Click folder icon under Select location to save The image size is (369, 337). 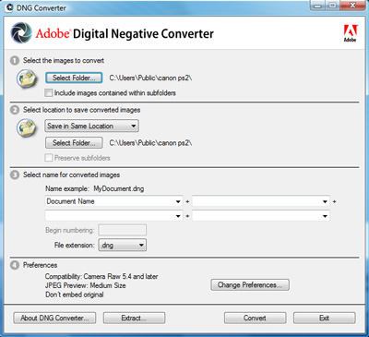tap(27, 127)
